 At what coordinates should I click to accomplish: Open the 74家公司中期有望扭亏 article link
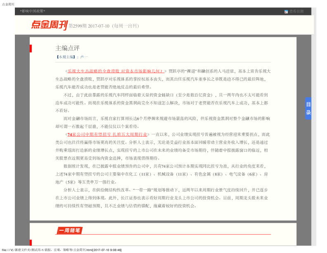pos(107,134)
